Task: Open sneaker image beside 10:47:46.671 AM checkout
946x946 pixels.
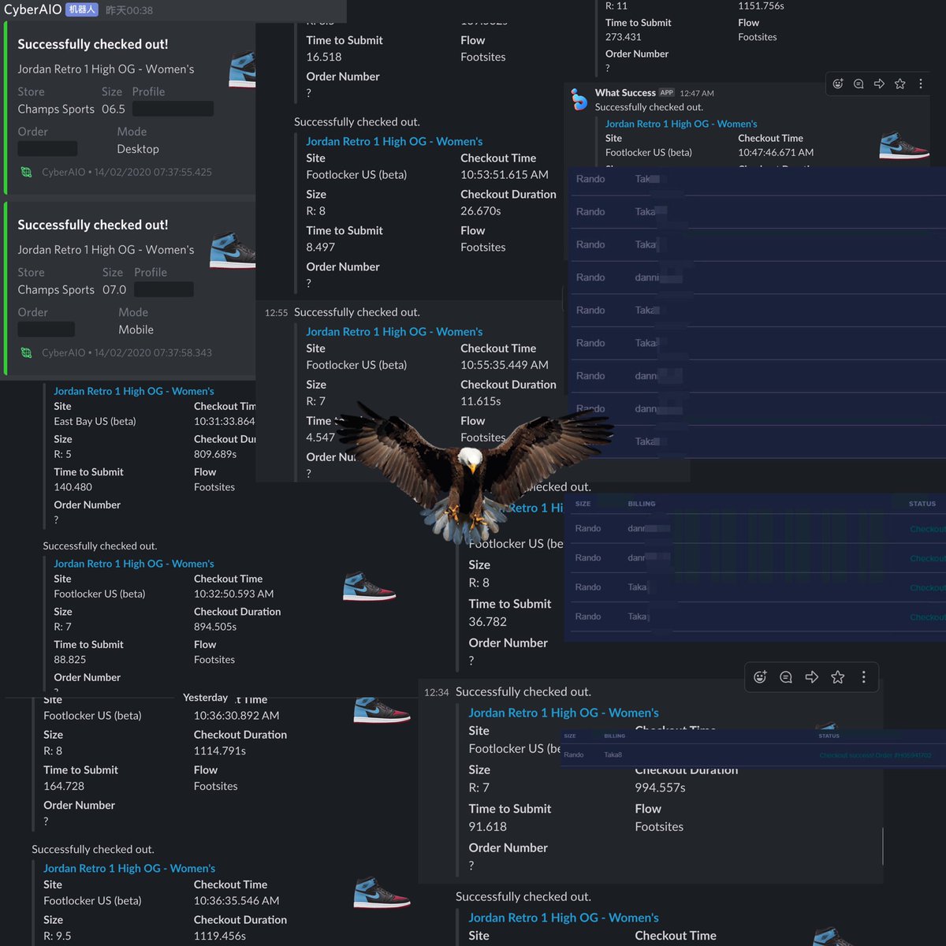Action: click(904, 144)
